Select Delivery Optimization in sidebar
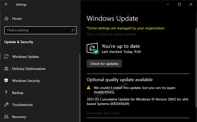 (x=29, y=69)
